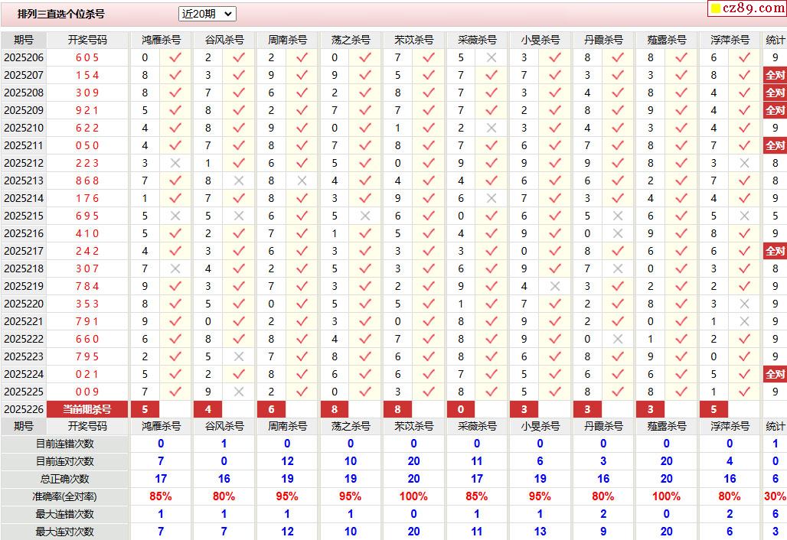Click the X mark for 采薇杀号 in row 2025210
This screenshot has width=787, height=540.
[x=491, y=128]
